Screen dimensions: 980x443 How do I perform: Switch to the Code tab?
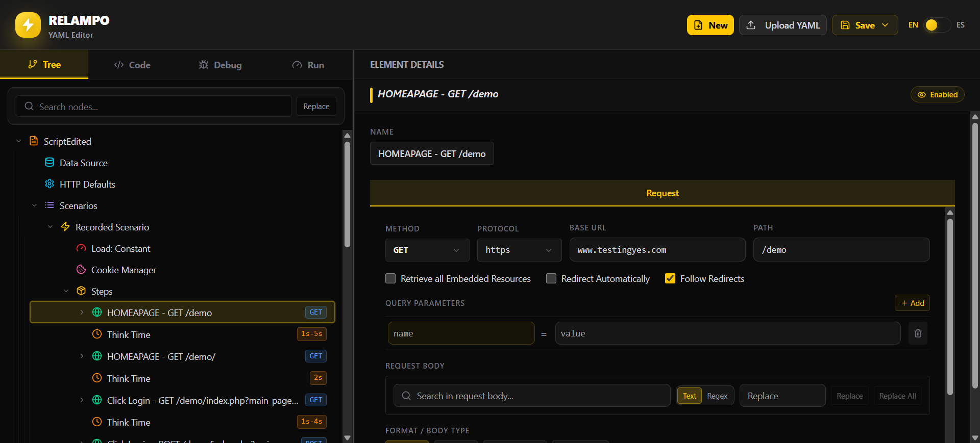click(x=132, y=65)
